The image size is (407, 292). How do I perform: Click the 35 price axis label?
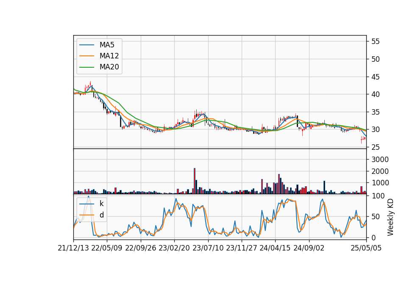pyautogui.click(x=375, y=112)
